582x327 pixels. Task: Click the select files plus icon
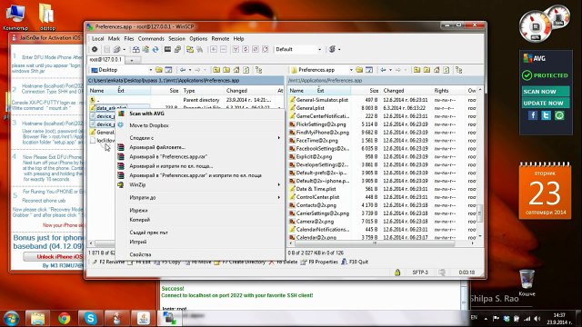214,49
